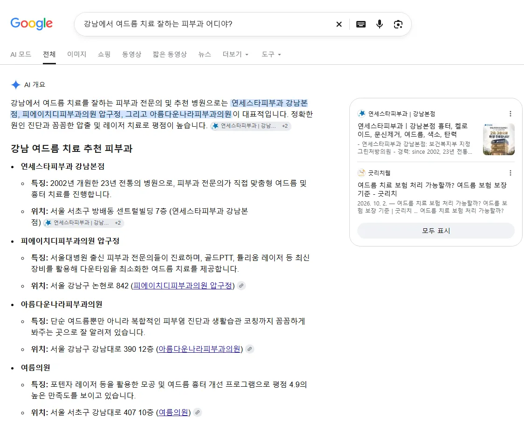Clear the search query with X
524x424 pixels.
(x=339, y=24)
